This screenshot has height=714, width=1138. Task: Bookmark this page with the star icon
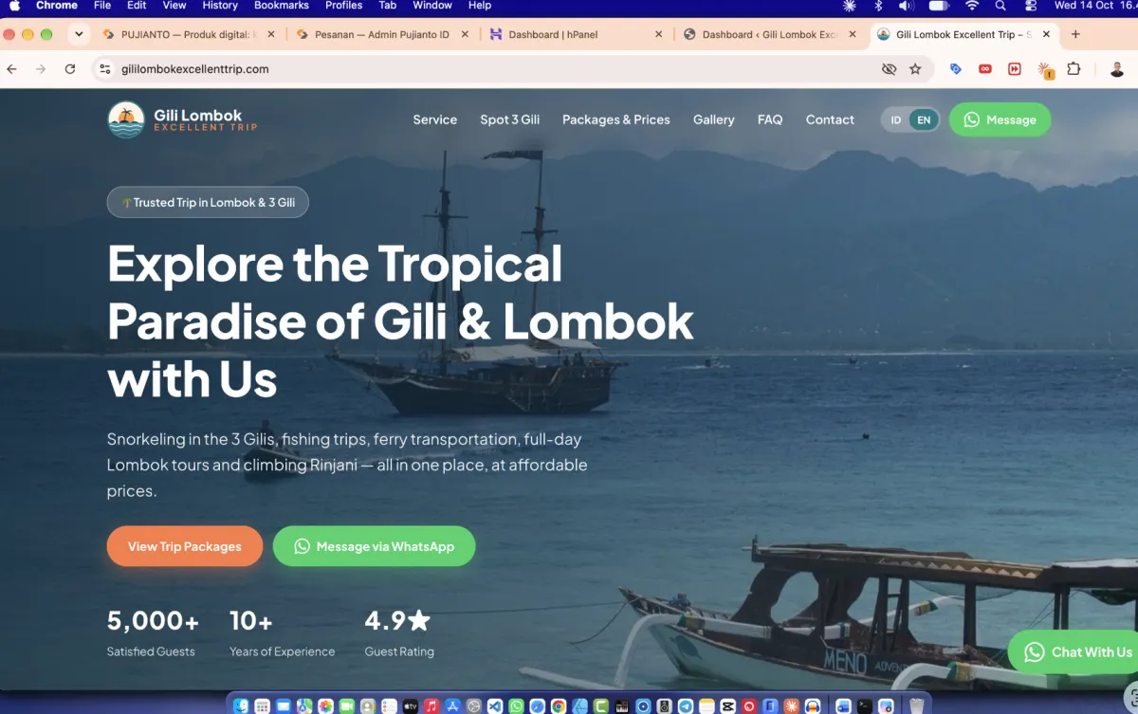tap(915, 69)
